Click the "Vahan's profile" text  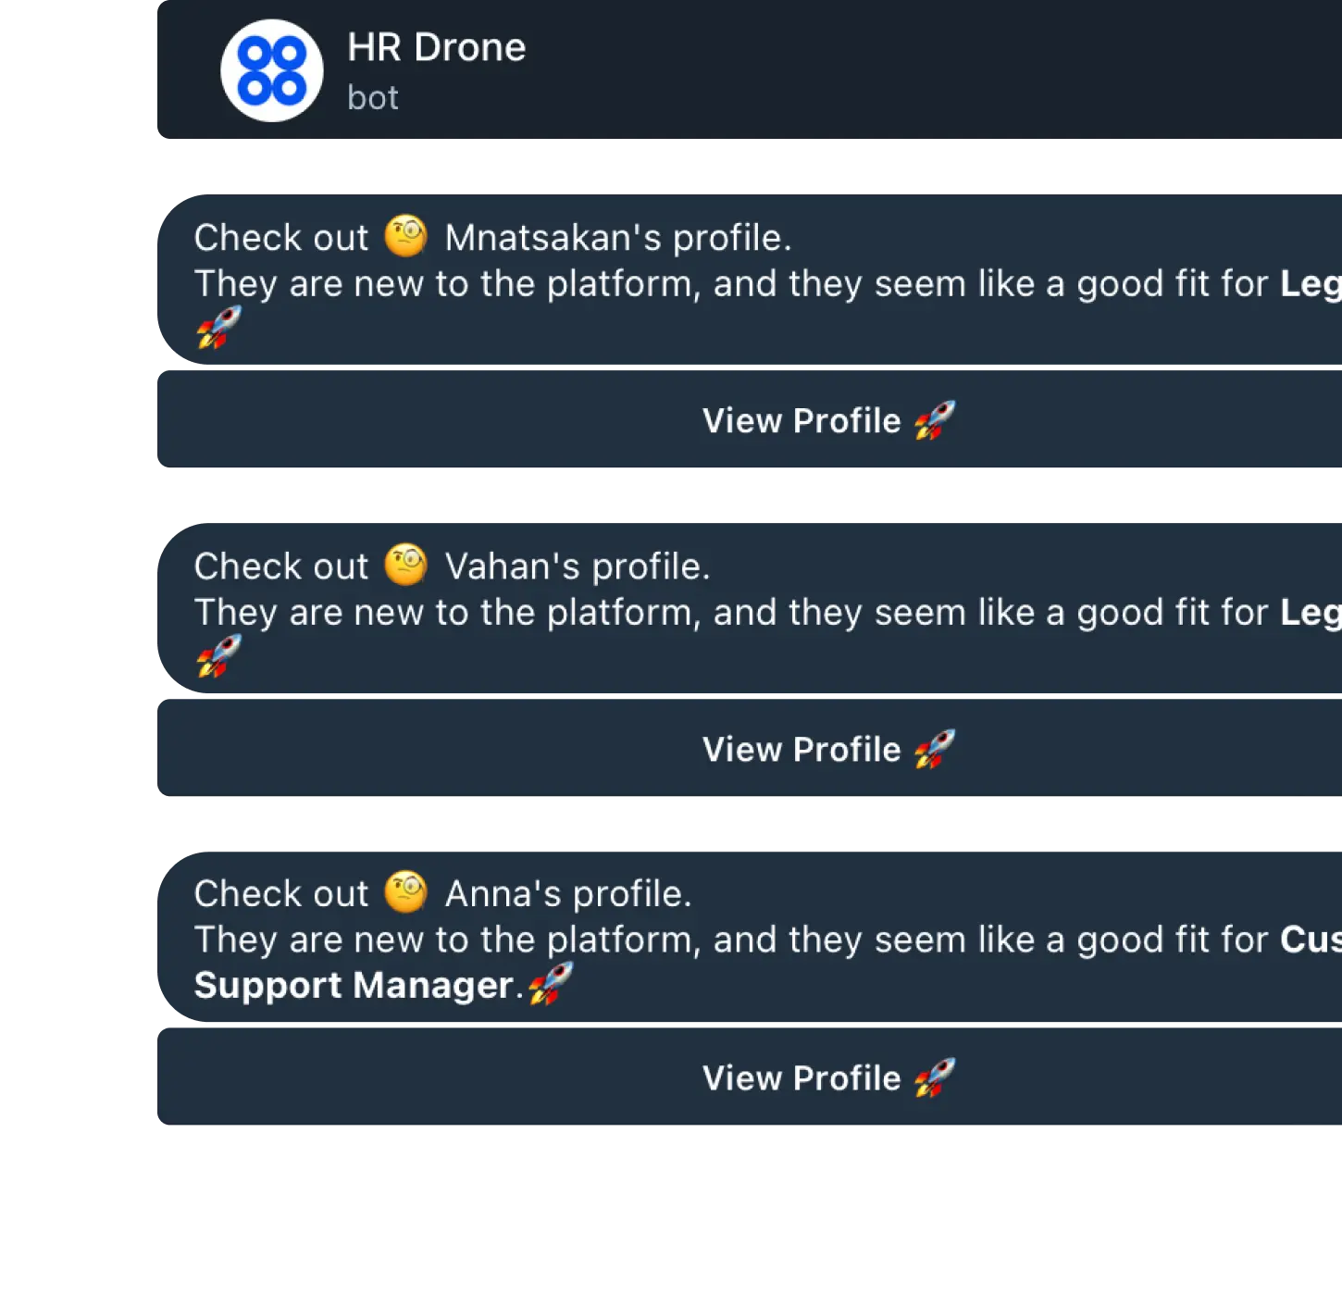coord(577,566)
